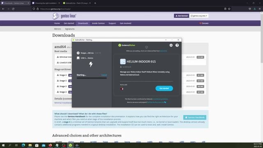Screen dimensions: 263x148
Task: Click the lightning bolt flash icon
Action: pos(91,64)
